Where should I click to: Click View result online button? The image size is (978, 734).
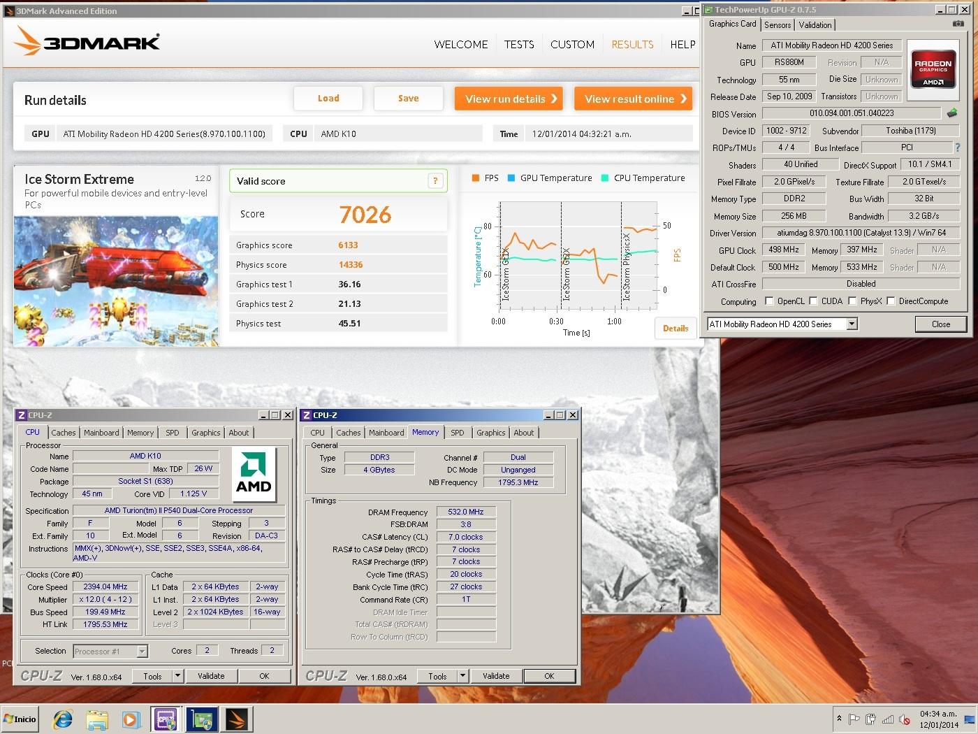click(x=633, y=99)
